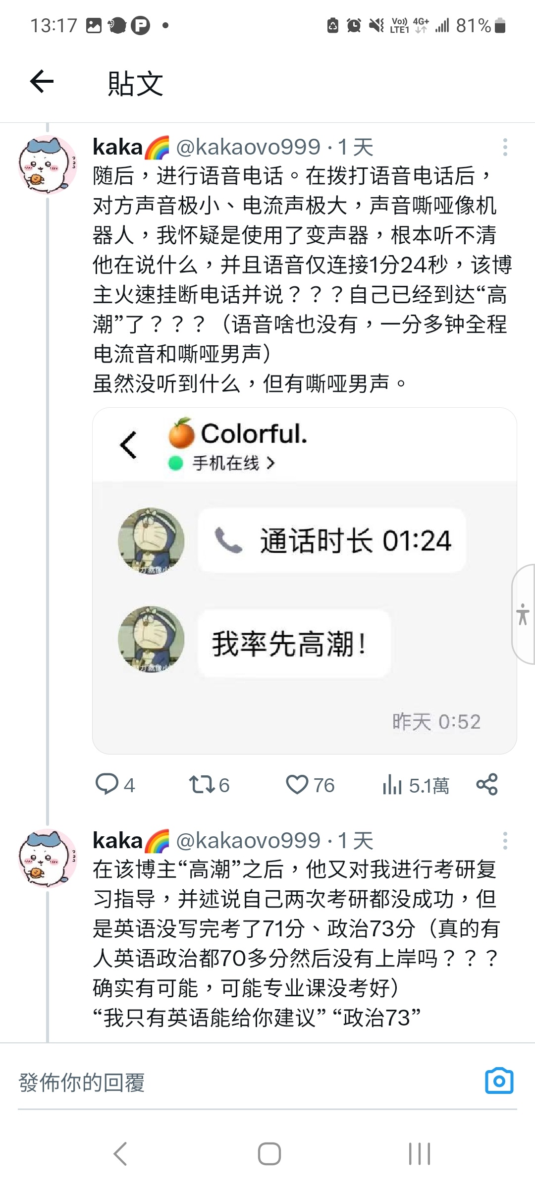Focus the 發佈你的回覆 reply field
Viewport: 535px width, 1189px height.
(x=248, y=1082)
